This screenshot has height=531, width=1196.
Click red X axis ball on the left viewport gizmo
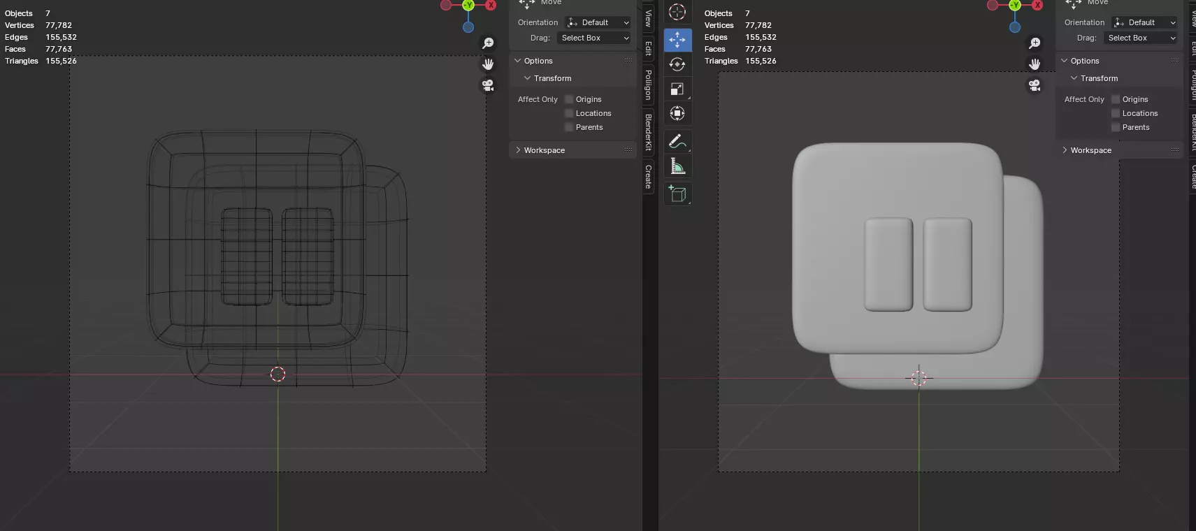tap(491, 5)
